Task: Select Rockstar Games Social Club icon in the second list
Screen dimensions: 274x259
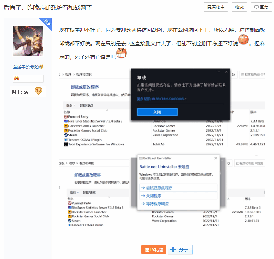Action: (70, 216)
